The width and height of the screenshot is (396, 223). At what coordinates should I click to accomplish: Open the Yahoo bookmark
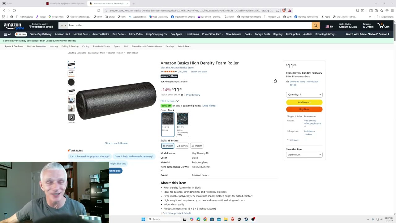(x=41, y=17)
